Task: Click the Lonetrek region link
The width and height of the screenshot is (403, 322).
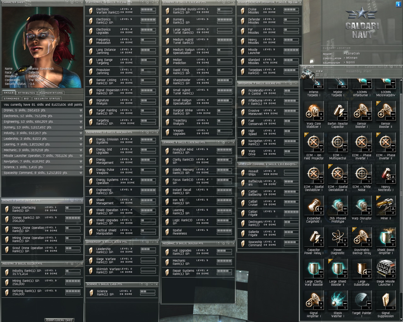Action: pyautogui.click(x=353, y=54)
